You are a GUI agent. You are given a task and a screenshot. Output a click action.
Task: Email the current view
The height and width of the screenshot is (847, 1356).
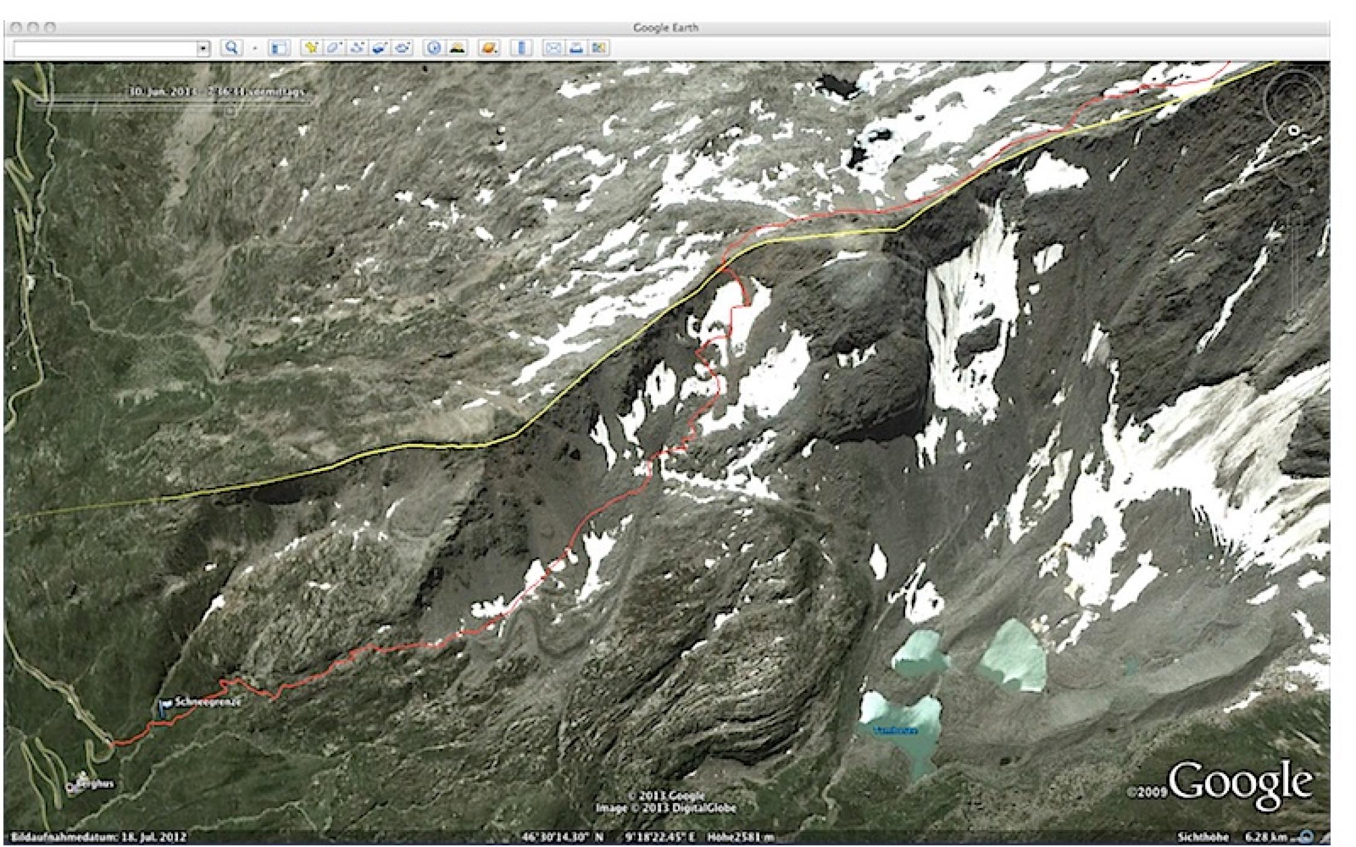pyautogui.click(x=553, y=48)
